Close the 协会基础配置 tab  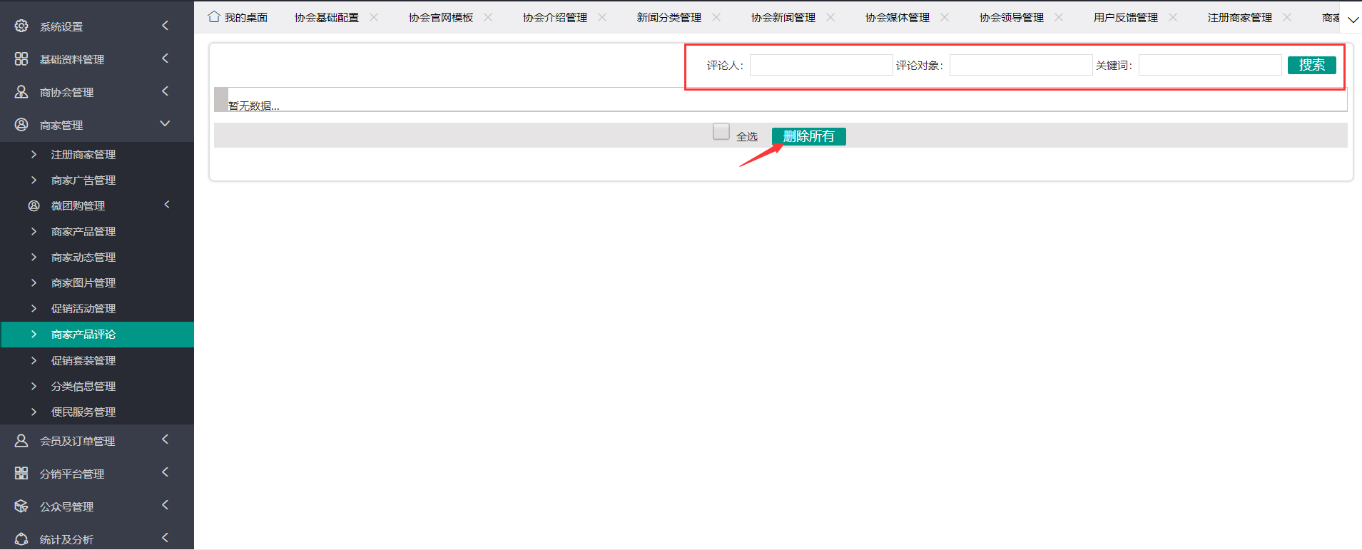(374, 17)
